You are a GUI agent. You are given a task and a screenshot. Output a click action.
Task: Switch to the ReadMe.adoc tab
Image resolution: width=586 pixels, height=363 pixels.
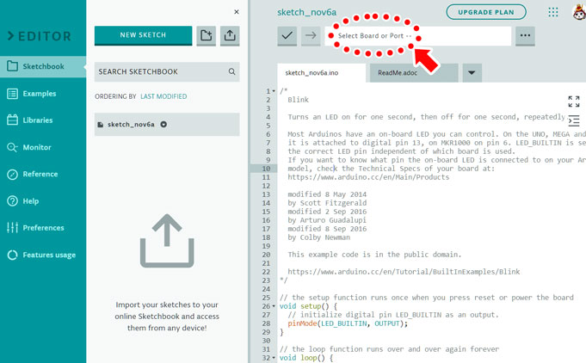pyautogui.click(x=414, y=73)
